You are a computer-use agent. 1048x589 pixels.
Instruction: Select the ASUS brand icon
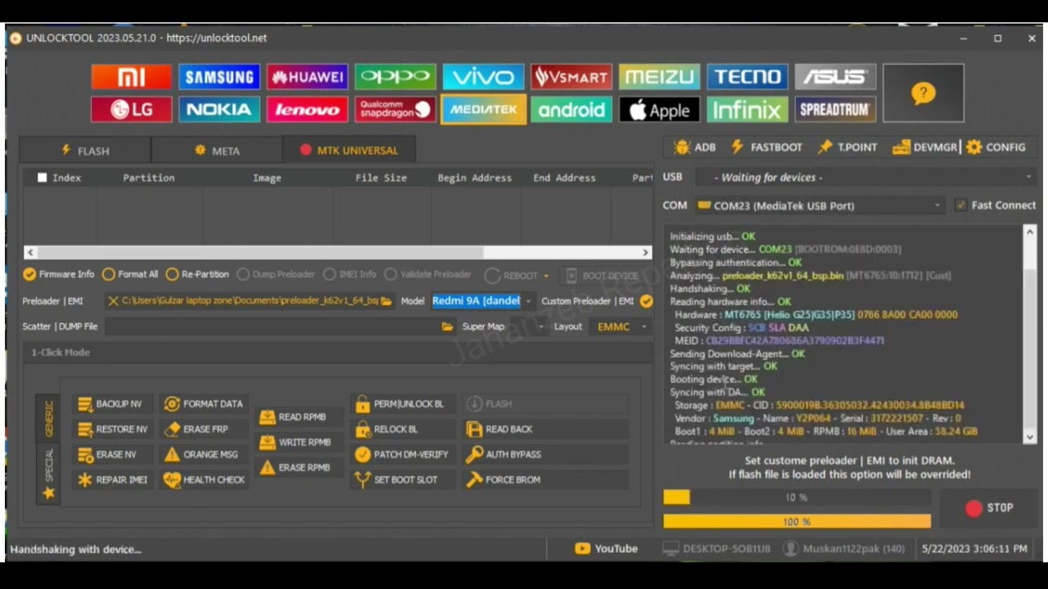pyautogui.click(x=835, y=77)
